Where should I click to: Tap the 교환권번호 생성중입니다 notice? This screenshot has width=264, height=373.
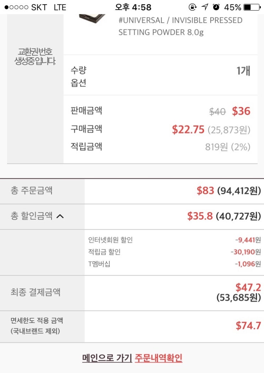tap(35, 56)
